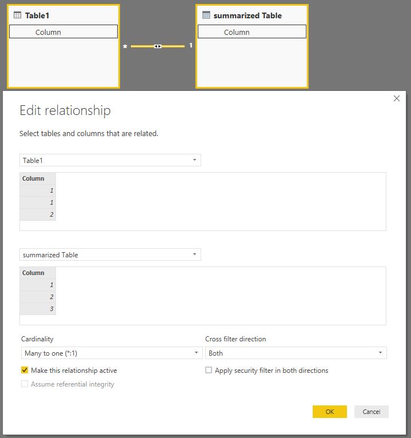Toggle Assume referential integrity checkbox

click(25, 384)
